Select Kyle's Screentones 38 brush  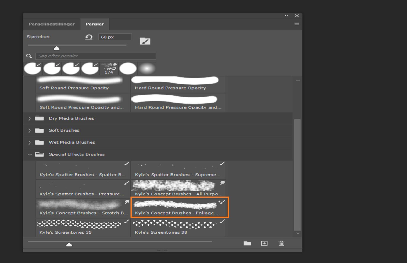(178, 228)
